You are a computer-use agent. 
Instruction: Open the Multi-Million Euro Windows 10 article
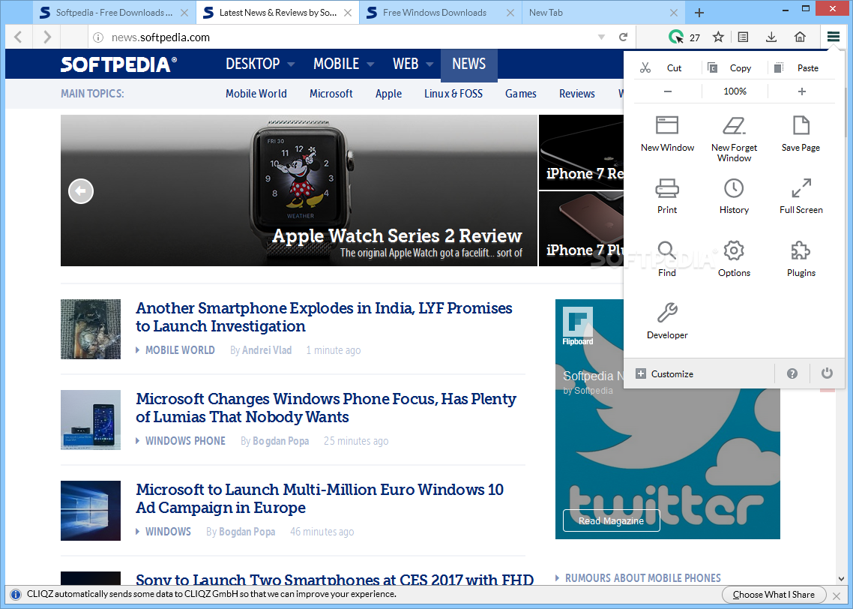(319, 499)
